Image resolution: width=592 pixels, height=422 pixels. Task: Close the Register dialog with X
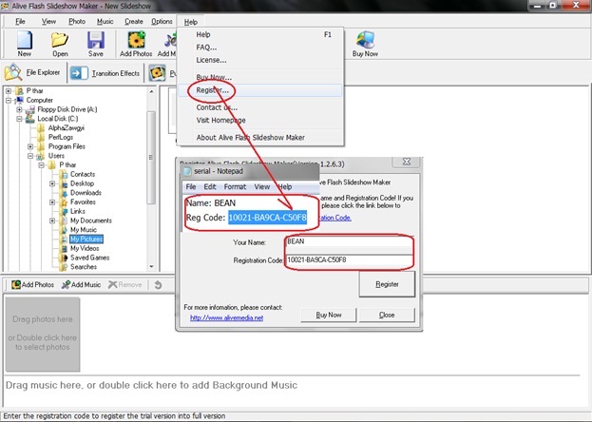pyautogui.click(x=407, y=162)
